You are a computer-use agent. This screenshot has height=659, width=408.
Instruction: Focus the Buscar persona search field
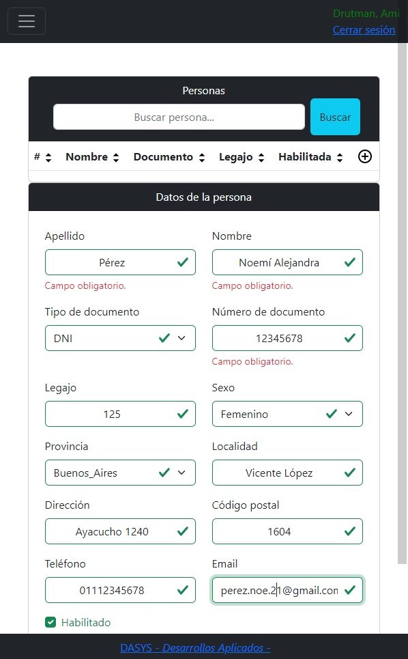click(179, 117)
